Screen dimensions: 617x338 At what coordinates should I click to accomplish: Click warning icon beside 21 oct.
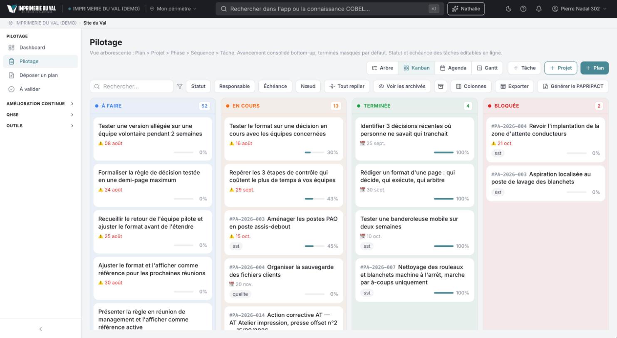click(x=494, y=143)
